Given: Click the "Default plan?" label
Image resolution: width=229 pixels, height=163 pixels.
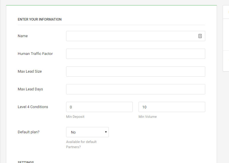Looking at the screenshot, I should (29, 132).
